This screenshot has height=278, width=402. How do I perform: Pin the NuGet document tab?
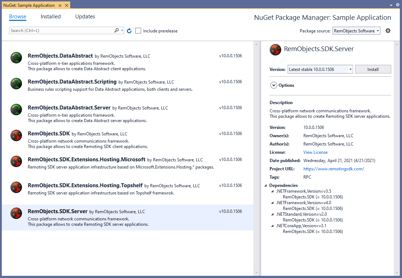[60, 5]
